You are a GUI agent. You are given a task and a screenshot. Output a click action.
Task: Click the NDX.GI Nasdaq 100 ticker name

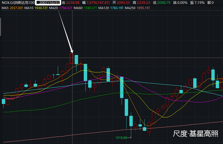click(18, 3)
